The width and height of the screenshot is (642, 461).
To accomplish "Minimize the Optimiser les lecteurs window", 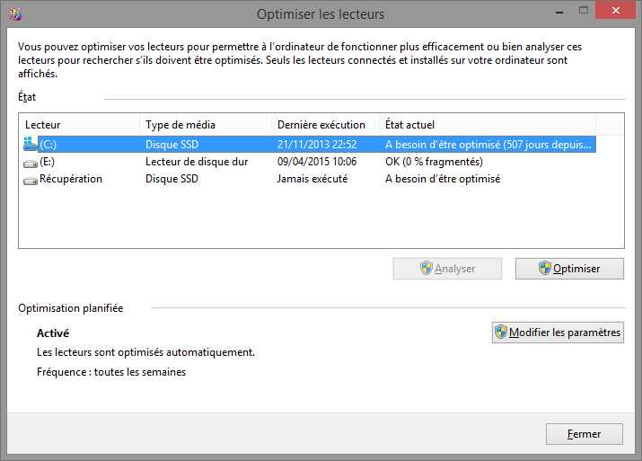I will [559, 12].
